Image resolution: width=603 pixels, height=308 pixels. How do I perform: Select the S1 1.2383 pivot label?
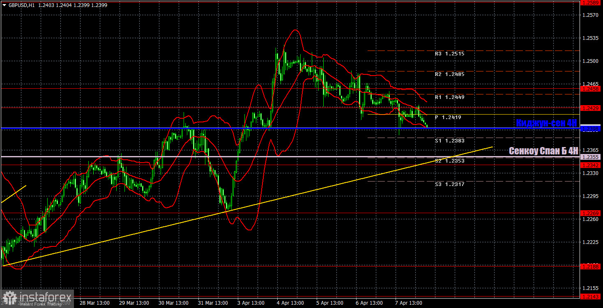point(450,141)
